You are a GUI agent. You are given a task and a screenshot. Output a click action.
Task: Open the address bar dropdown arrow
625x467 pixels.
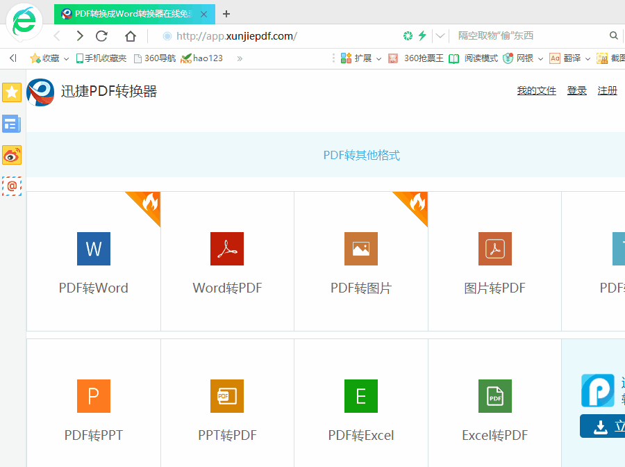coord(440,36)
